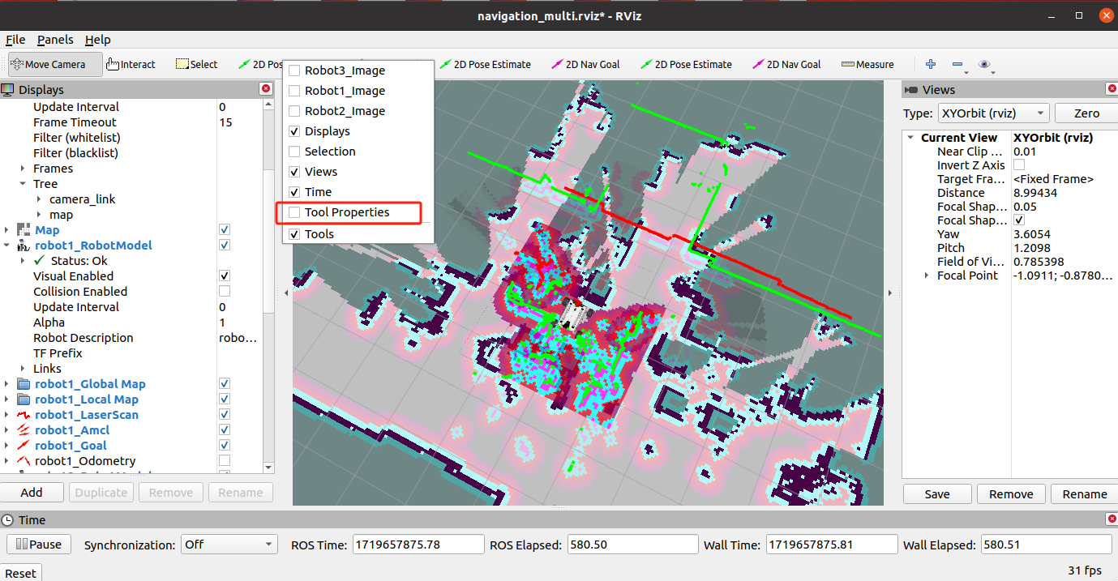Close the Displays panel
The height and width of the screenshot is (581, 1118).
pos(265,89)
